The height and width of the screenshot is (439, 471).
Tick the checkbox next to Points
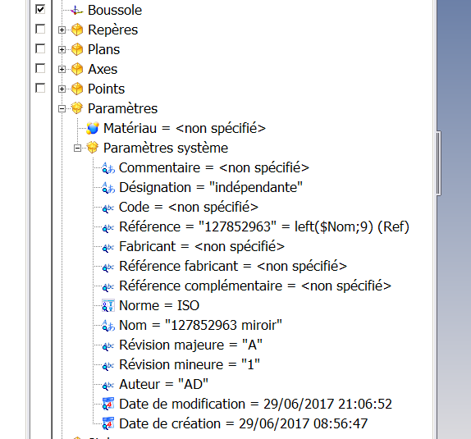pos(40,88)
